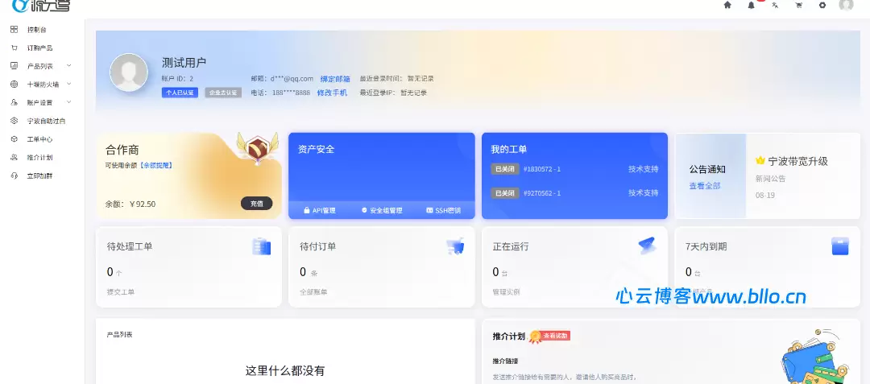Click the 控制台 dashboard grid icon
This screenshot has height=384, width=870.
14,29
